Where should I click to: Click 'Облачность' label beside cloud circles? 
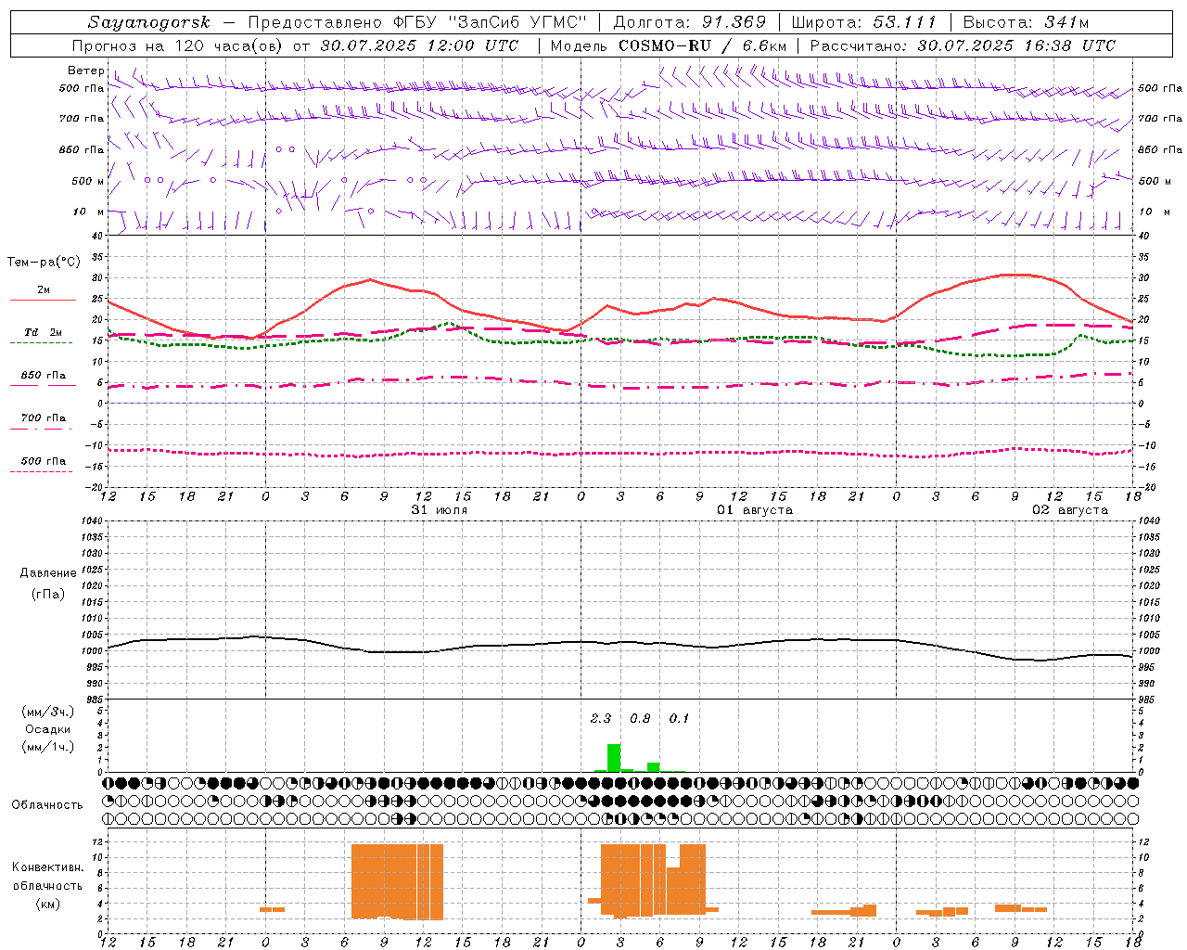pyautogui.click(x=47, y=804)
